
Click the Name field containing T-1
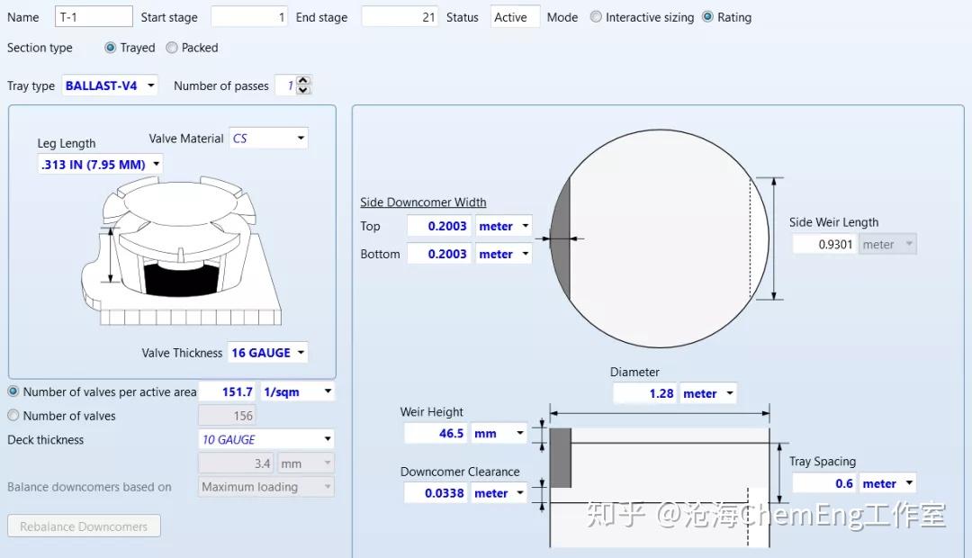coord(94,15)
